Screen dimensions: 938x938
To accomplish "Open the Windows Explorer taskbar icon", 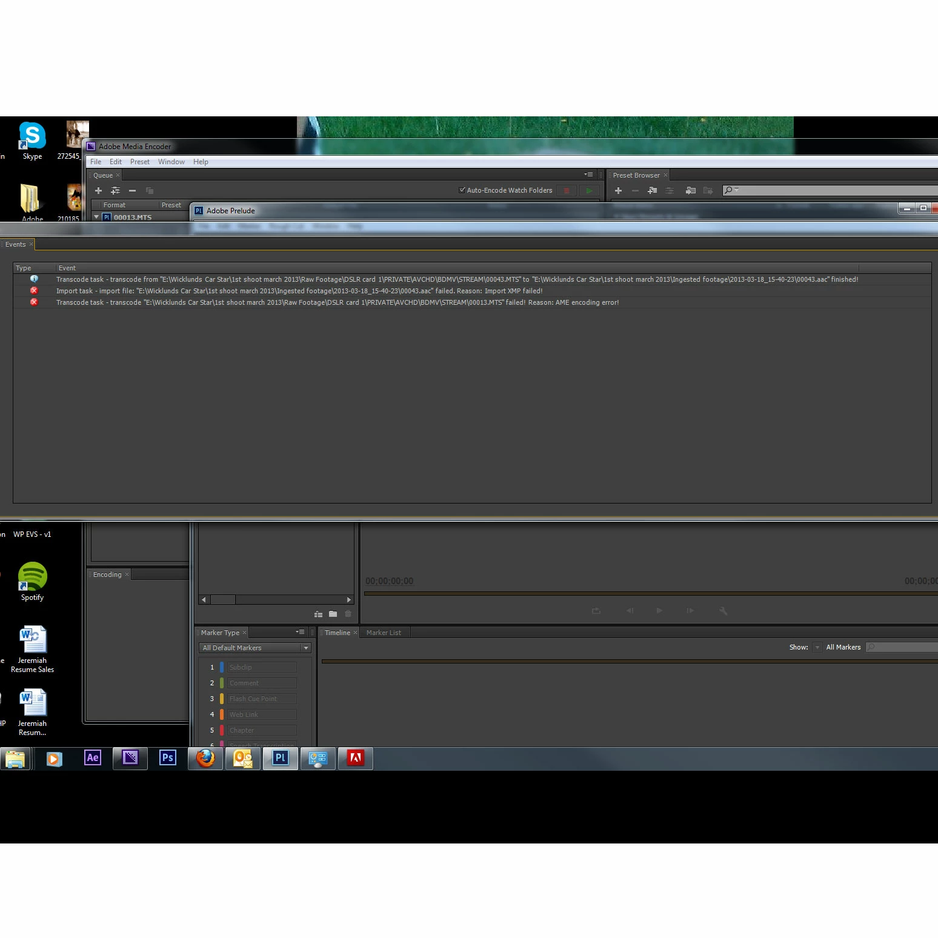I will pos(15,759).
